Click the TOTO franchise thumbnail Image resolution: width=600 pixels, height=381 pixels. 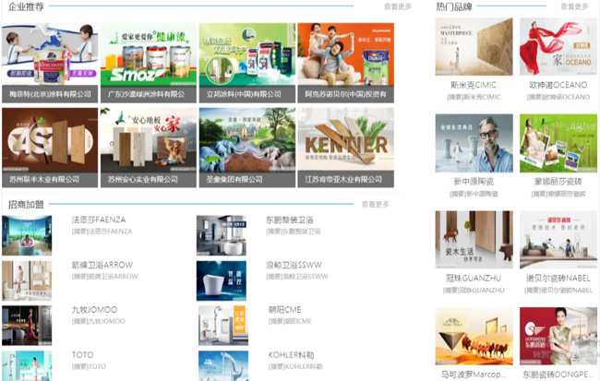[x=27, y=365]
